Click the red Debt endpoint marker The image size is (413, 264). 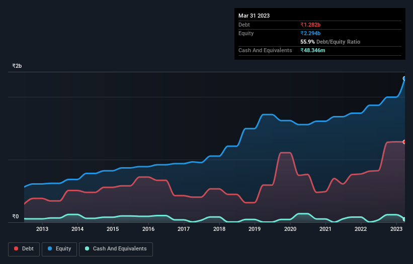[404, 142]
